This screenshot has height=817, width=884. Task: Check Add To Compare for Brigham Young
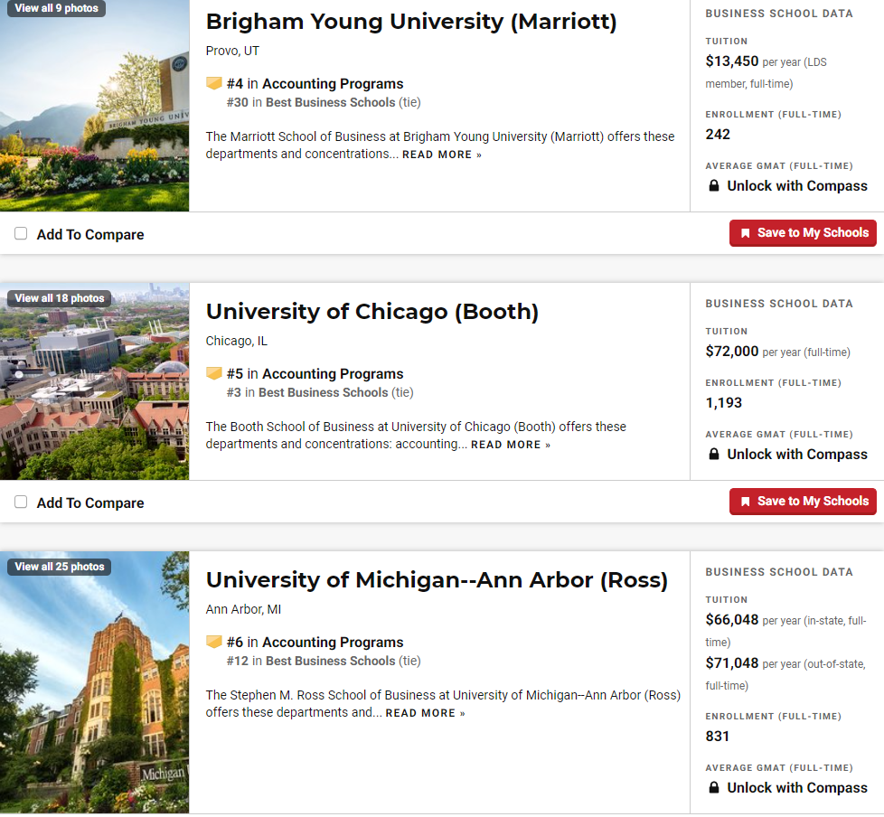tap(21, 233)
